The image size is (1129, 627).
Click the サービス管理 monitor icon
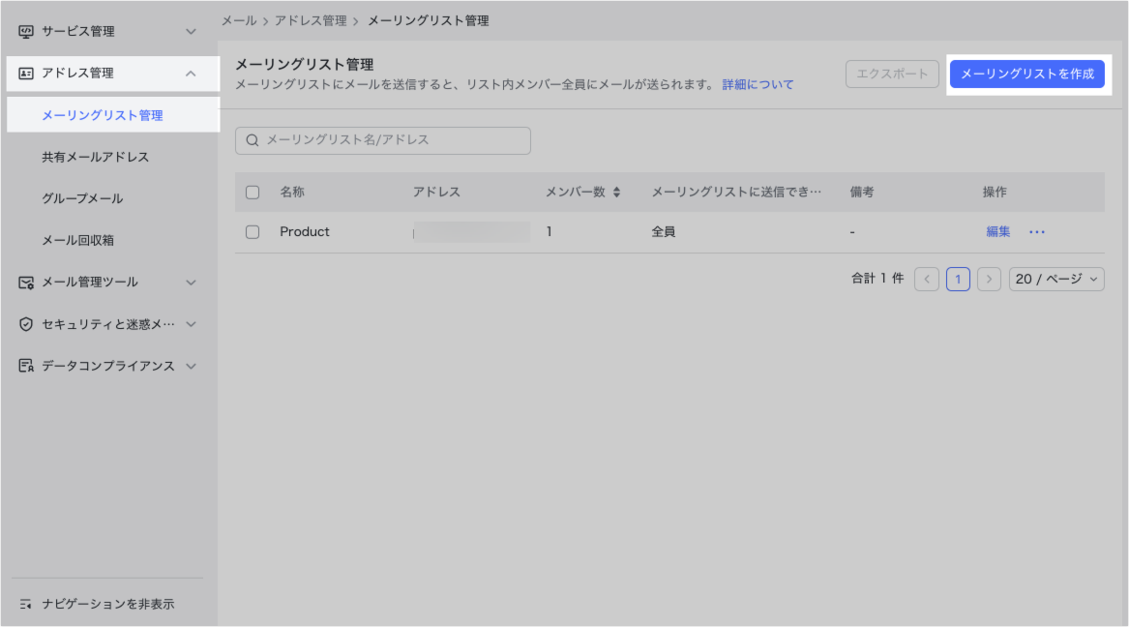(x=26, y=32)
